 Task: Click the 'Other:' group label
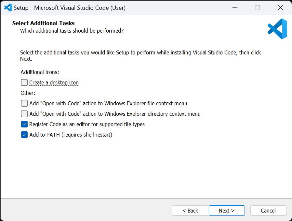tap(28, 93)
